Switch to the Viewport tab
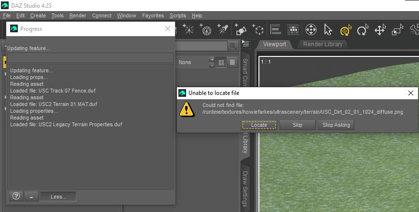The image size is (419, 212). click(x=274, y=44)
